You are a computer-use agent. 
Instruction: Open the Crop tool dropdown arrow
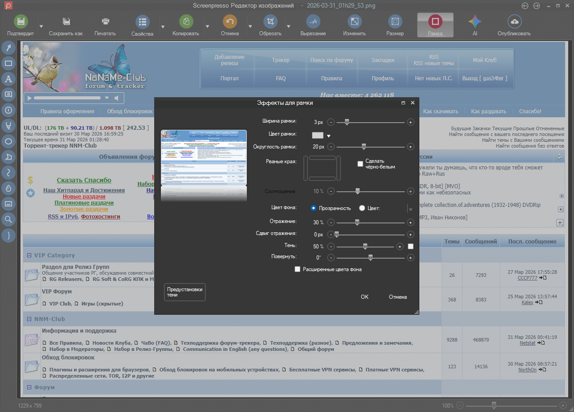(x=289, y=26)
